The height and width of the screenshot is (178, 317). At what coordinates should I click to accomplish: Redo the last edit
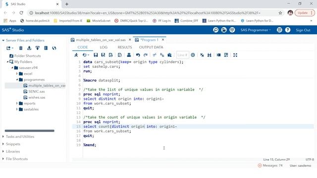[x=145, y=55]
